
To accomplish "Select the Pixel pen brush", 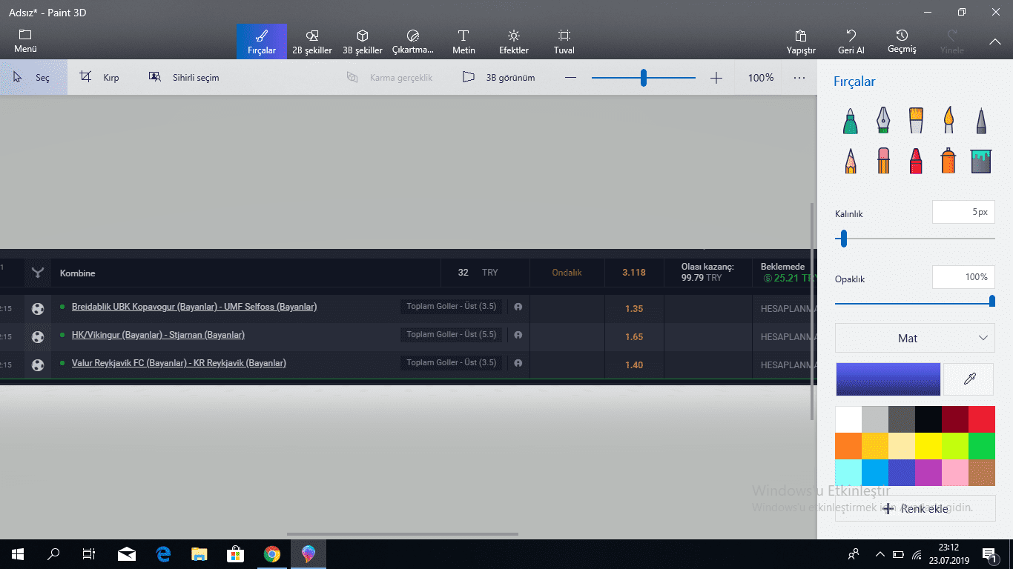I will point(981,121).
